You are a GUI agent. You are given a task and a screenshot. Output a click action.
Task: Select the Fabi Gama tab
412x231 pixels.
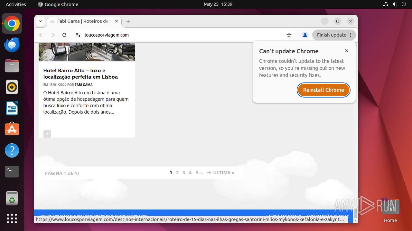[x=84, y=21]
